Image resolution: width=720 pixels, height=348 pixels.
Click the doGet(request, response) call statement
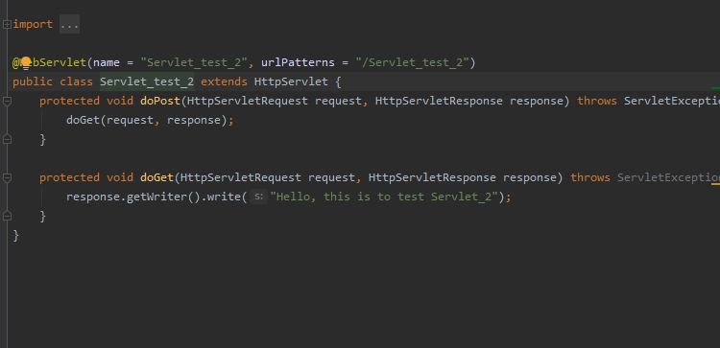point(150,120)
